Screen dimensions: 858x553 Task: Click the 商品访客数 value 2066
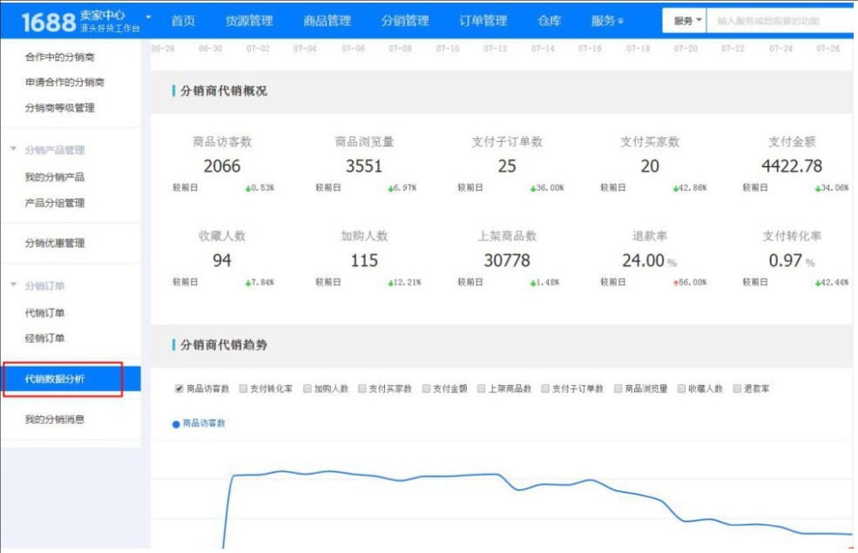pos(221,165)
